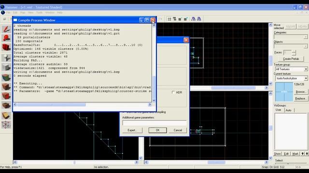
Task: Enable the HDR checkbox
Action: coord(173,92)
